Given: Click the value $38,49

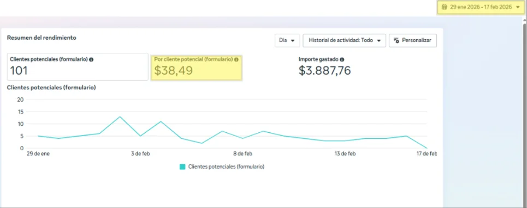Looking at the screenshot, I should (x=174, y=70).
